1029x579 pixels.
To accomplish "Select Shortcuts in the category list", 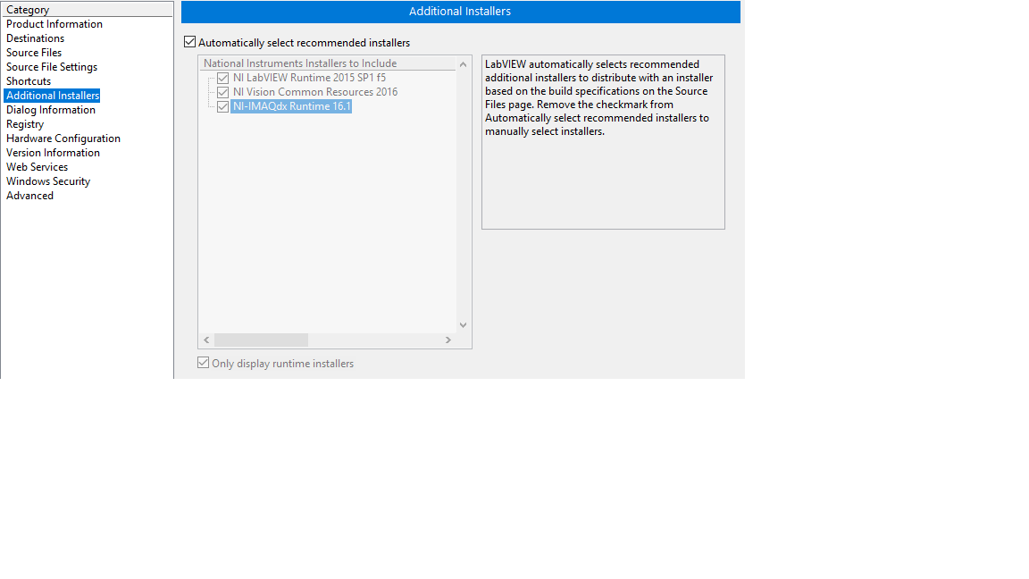I will click(29, 81).
